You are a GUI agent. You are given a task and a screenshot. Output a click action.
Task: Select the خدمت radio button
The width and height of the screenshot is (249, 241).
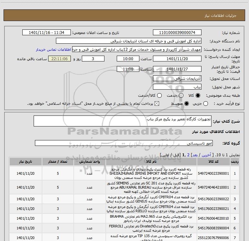click(x=181, y=95)
